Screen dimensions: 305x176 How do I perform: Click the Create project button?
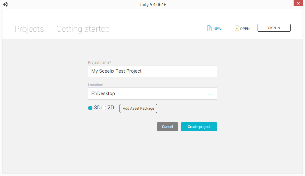(x=199, y=127)
